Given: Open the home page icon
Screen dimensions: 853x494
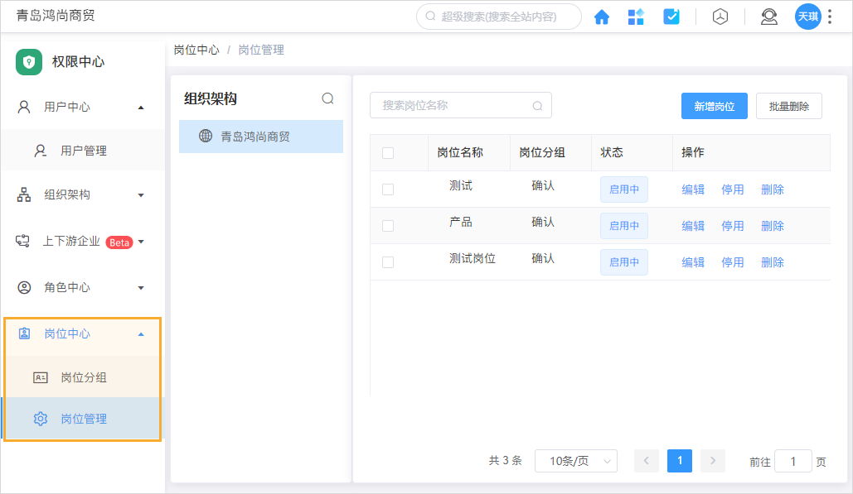Looking at the screenshot, I should (x=602, y=16).
